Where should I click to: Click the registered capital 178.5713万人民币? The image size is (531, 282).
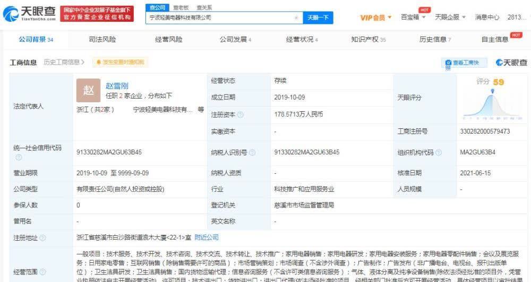[x=298, y=114]
